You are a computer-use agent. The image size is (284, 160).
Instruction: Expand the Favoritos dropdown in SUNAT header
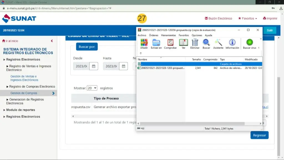[247, 19]
